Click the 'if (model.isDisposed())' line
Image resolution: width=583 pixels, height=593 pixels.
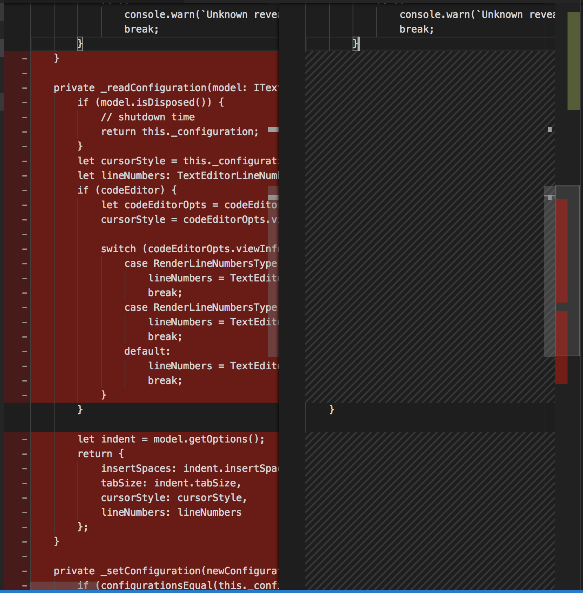(x=151, y=102)
